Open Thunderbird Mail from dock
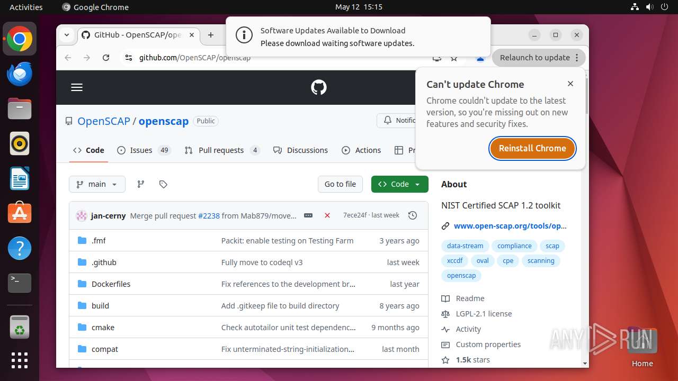The width and height of the screenshot is (678, 381). click(20, 74)
